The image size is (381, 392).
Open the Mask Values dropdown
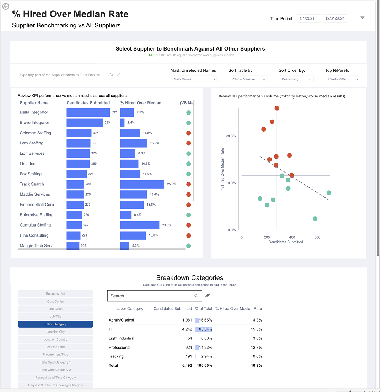(194, 79)
